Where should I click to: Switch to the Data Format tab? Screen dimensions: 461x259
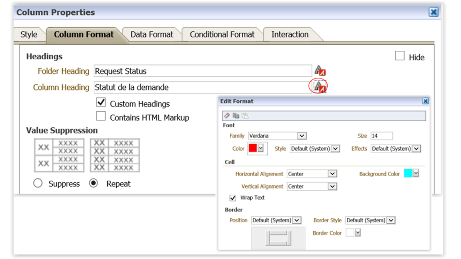click(152, 35)
